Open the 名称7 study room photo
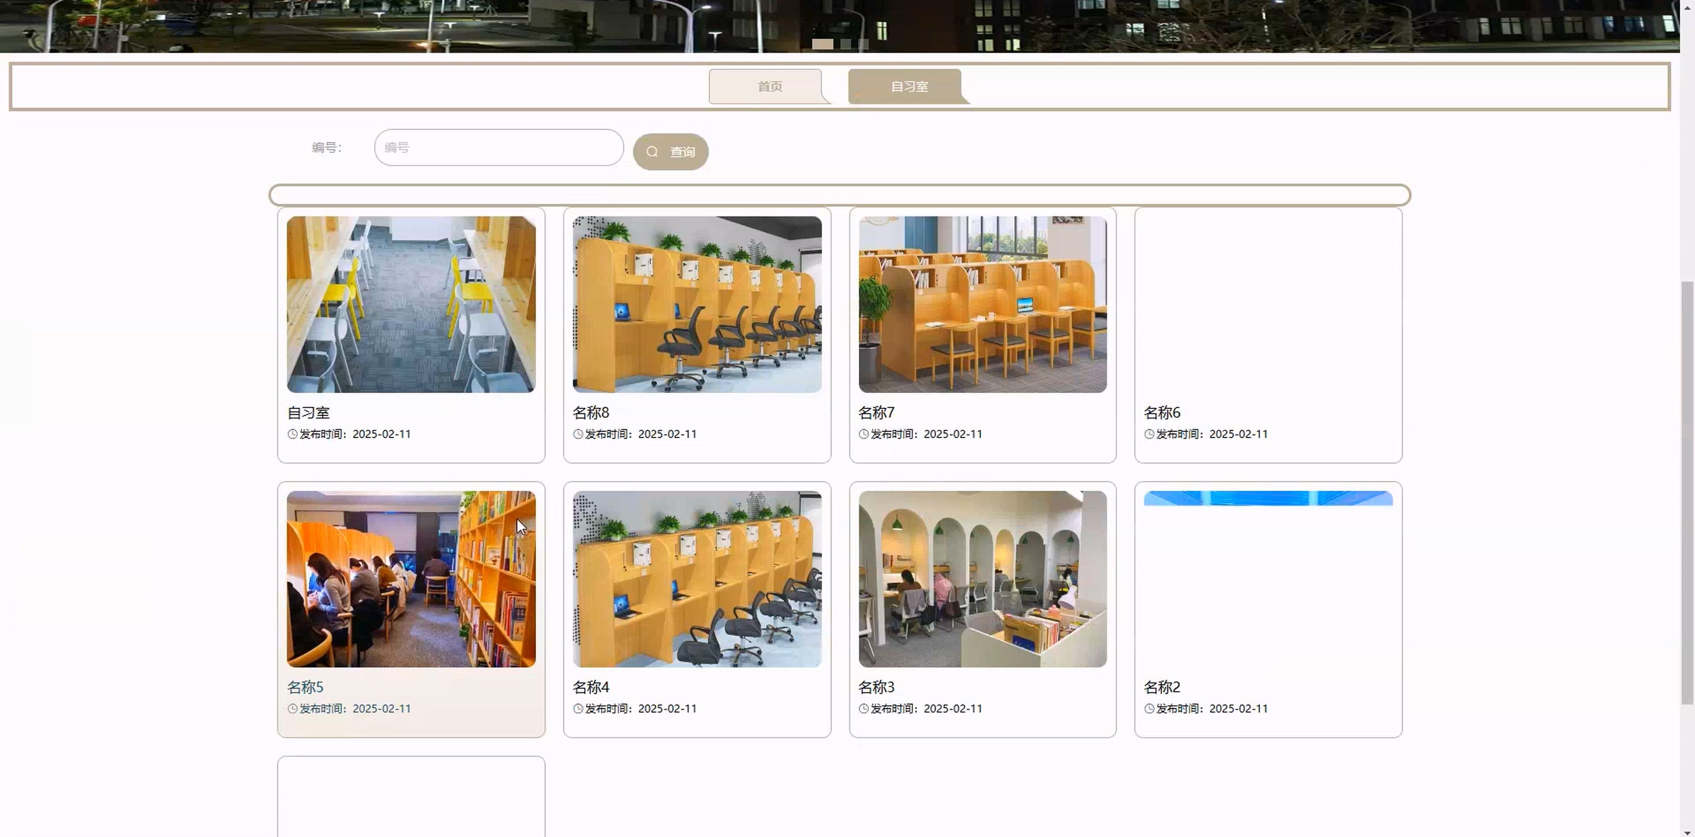1695x837 pixels. 982,304
